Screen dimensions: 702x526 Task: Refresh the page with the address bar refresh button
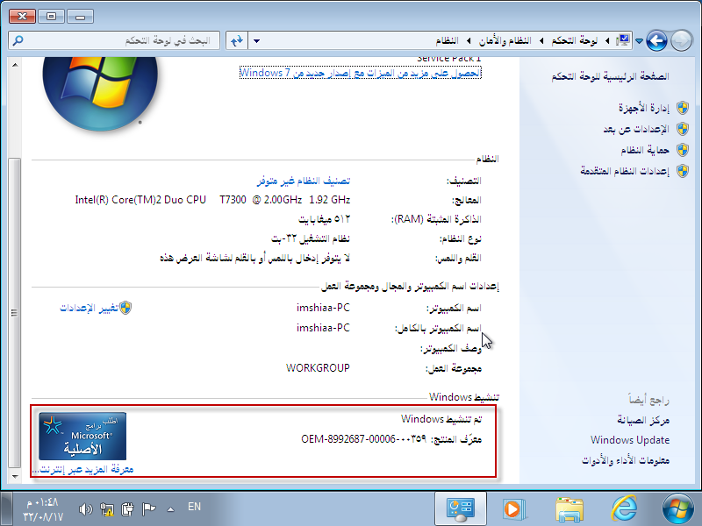pyautogui.click(x=237, y=40)
